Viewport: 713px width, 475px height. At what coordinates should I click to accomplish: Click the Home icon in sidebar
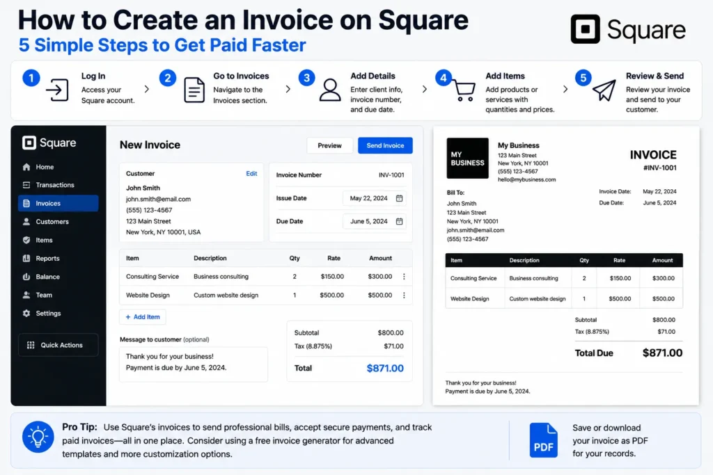(26, 167)
